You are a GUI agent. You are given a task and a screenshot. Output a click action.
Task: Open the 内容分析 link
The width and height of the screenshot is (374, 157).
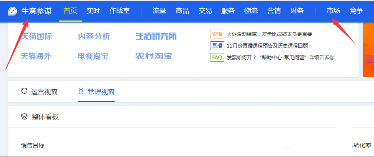point(94,36)
